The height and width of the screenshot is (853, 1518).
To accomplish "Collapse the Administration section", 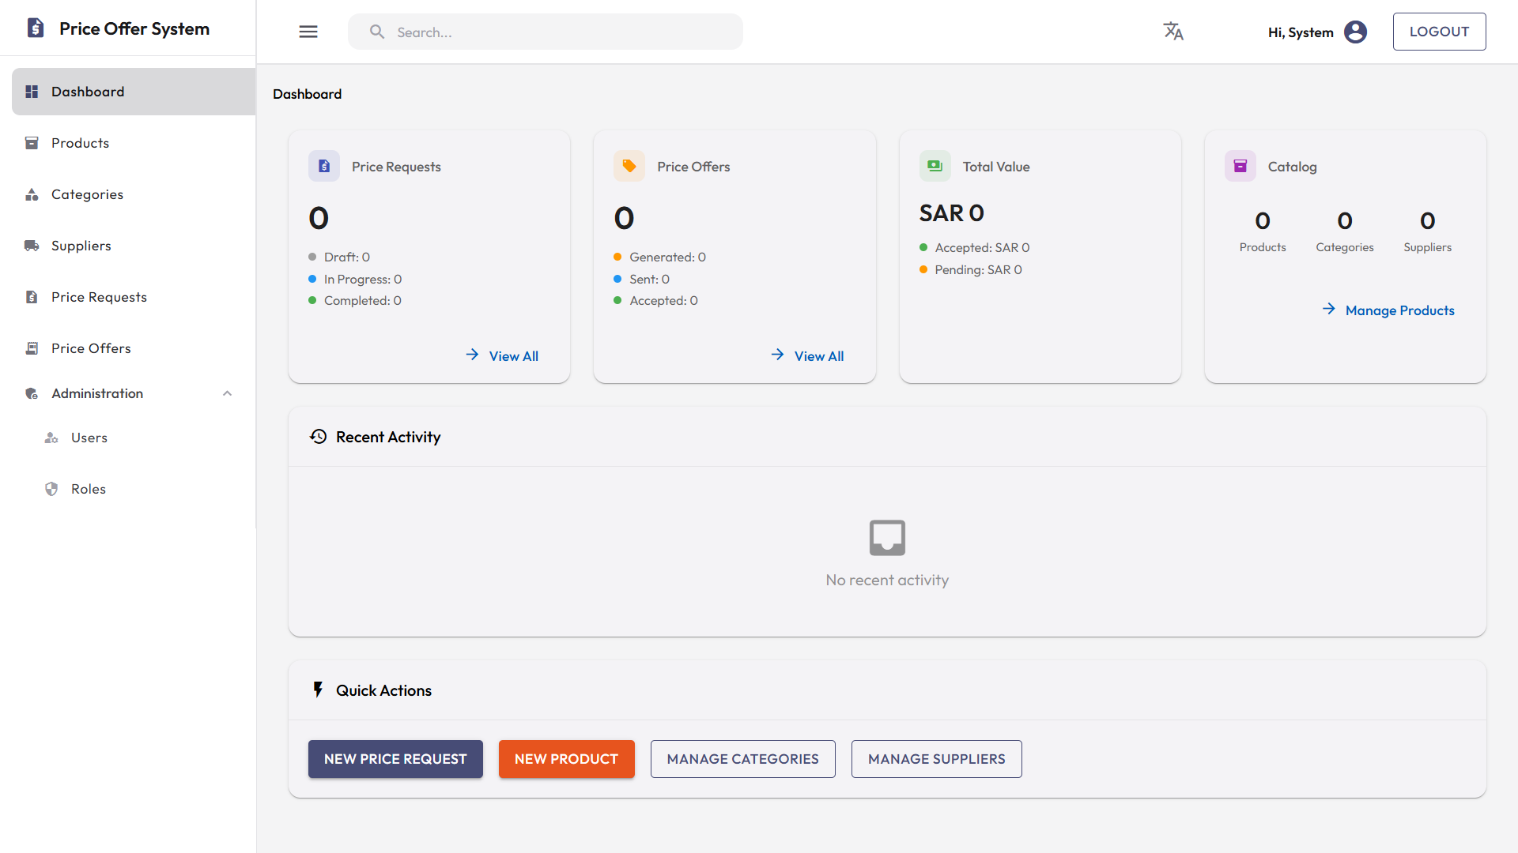I will (x=227, y=393).
